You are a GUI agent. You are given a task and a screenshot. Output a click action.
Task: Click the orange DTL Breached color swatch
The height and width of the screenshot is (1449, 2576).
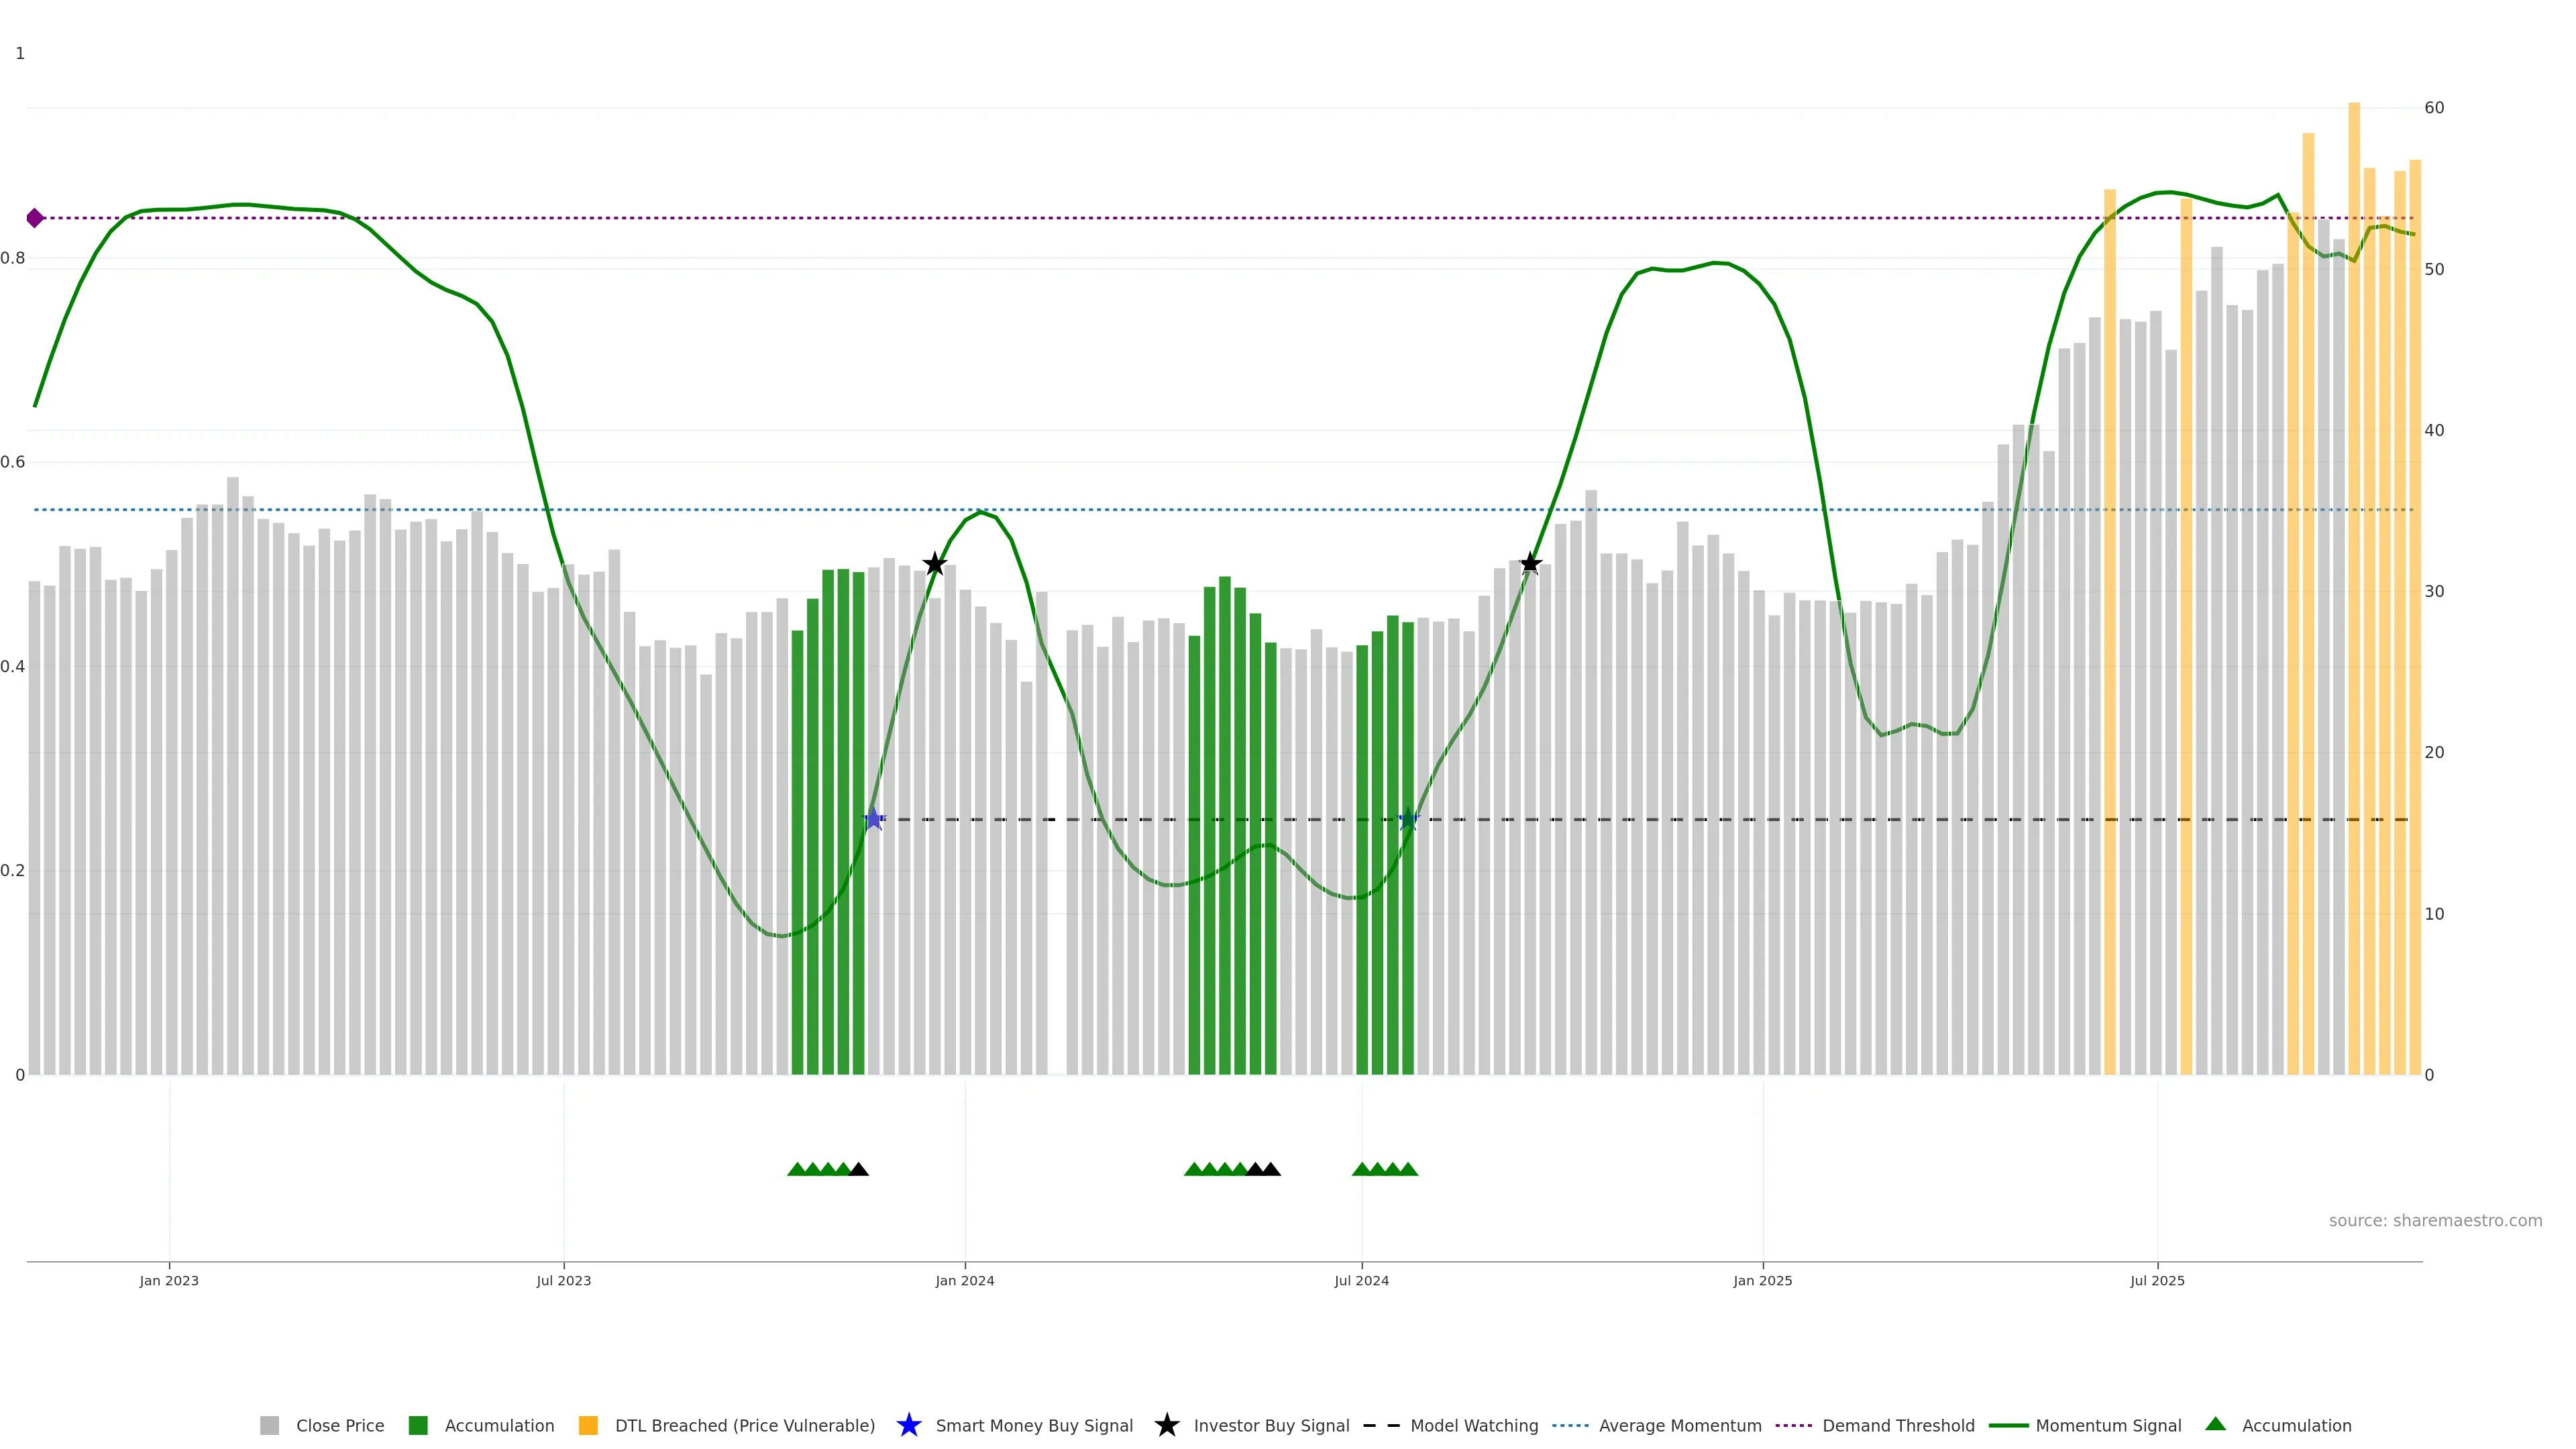coord(588,1426)
